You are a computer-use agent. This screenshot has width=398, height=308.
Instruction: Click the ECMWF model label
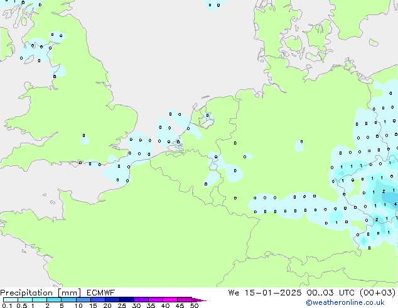[x=99, y=292]
